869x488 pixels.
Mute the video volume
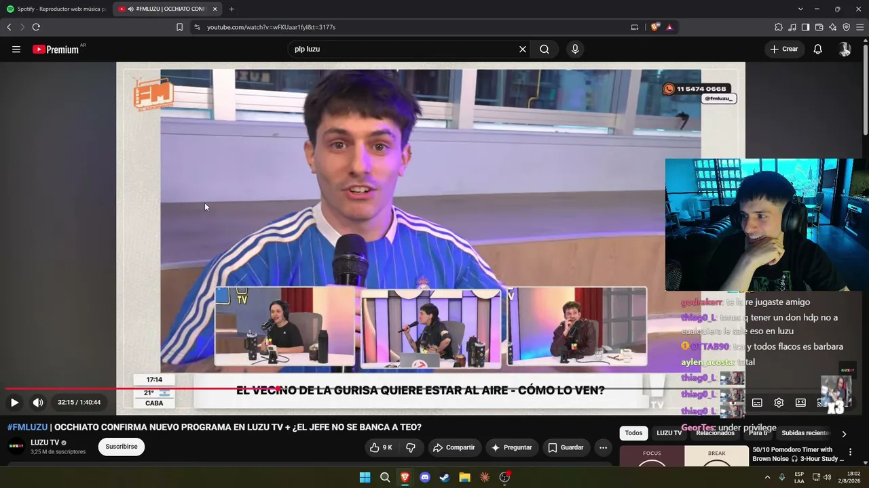[38, 403]
